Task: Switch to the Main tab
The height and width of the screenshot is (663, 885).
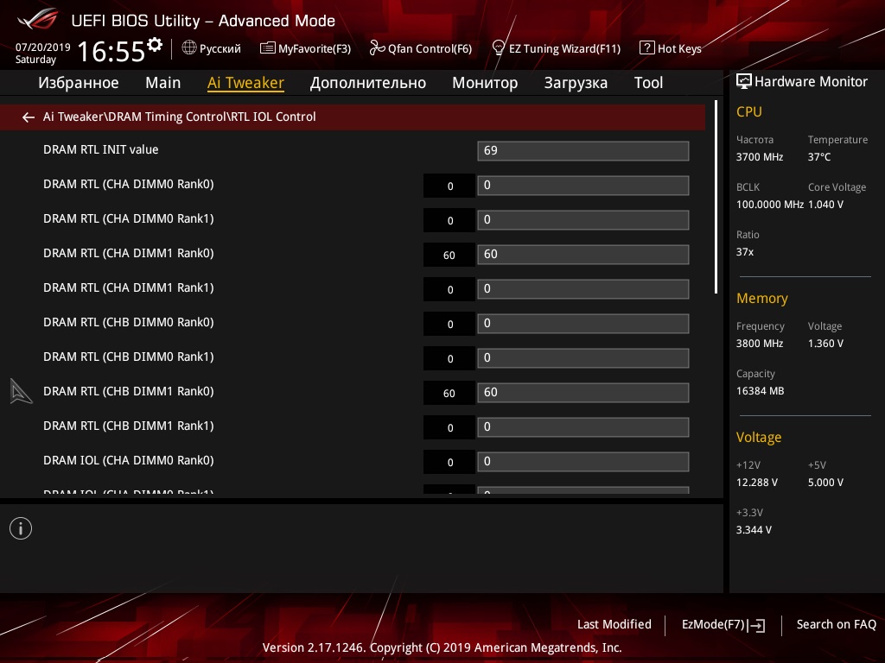Action: click(163, 83)
